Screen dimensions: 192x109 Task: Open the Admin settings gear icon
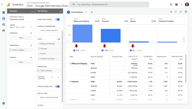tap(4, 103)
